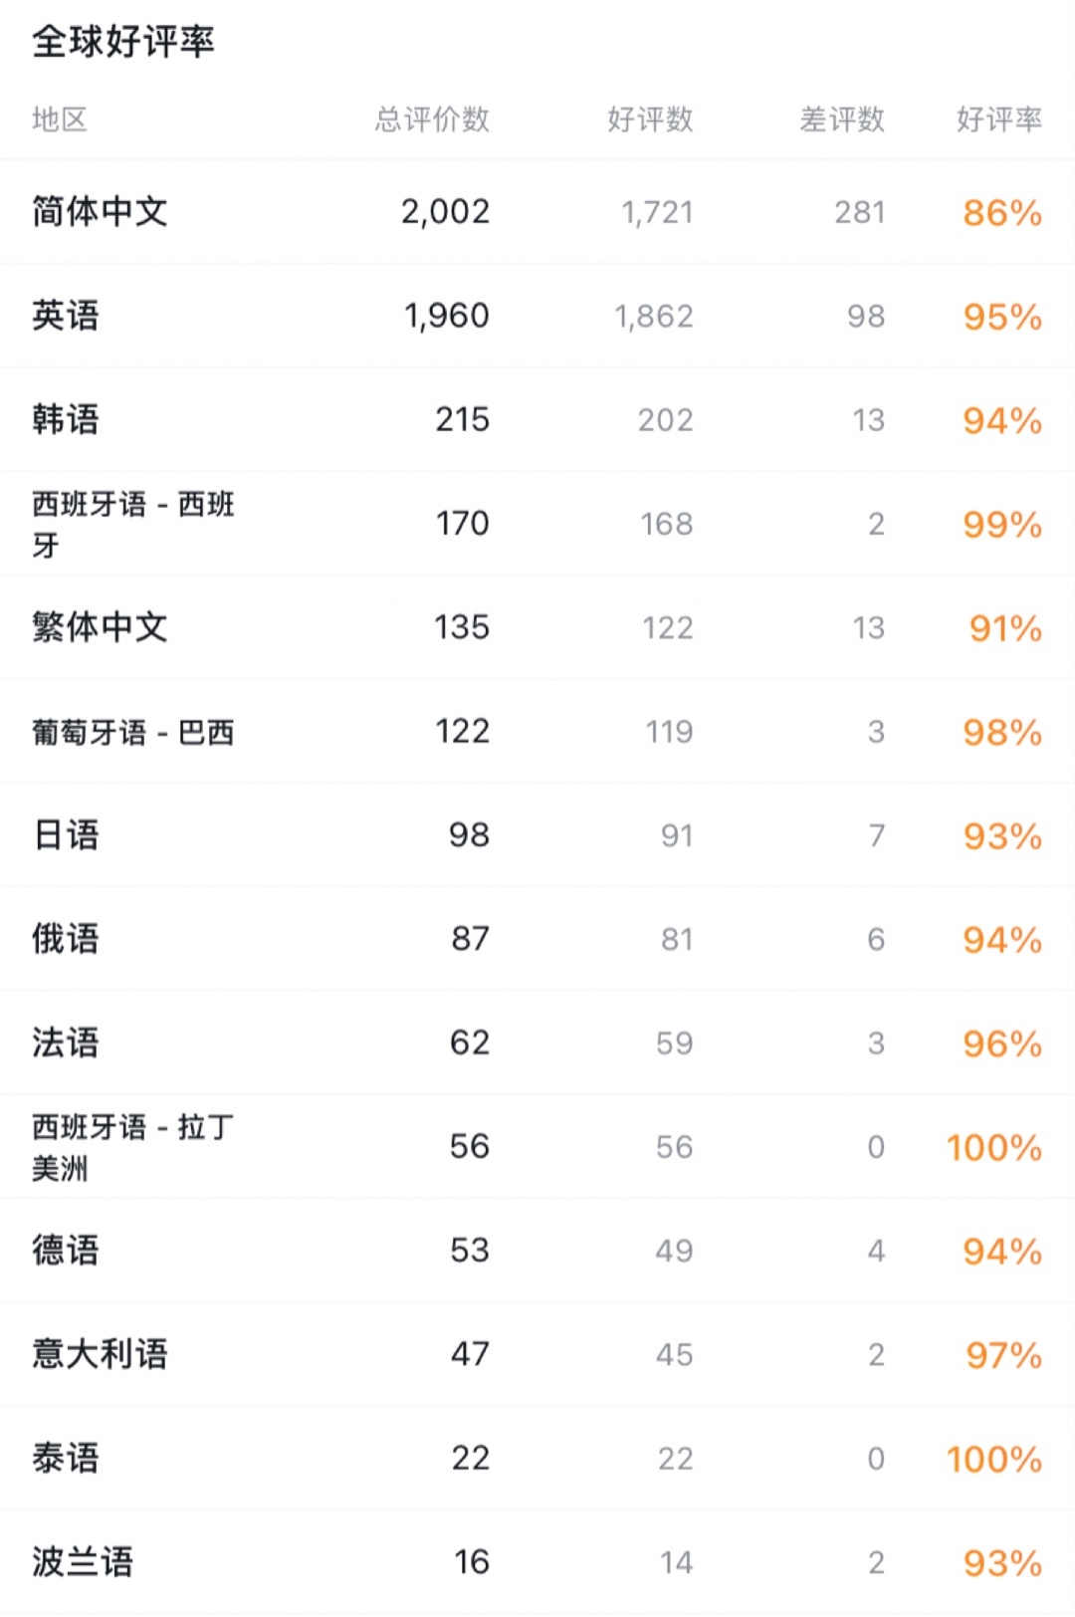Select the 繁体中文 row label
Viewport: 1075px width, 1617px height.
(x=100, y=627)
